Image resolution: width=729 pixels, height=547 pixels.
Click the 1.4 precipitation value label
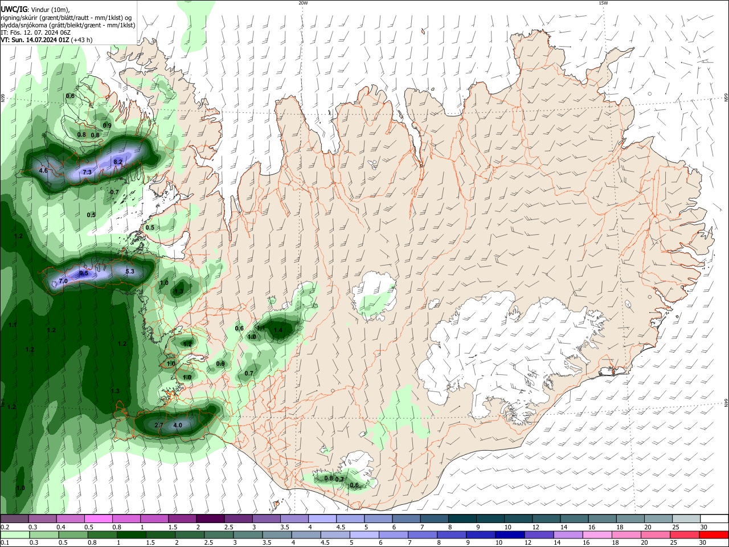[x=278, y=330]
